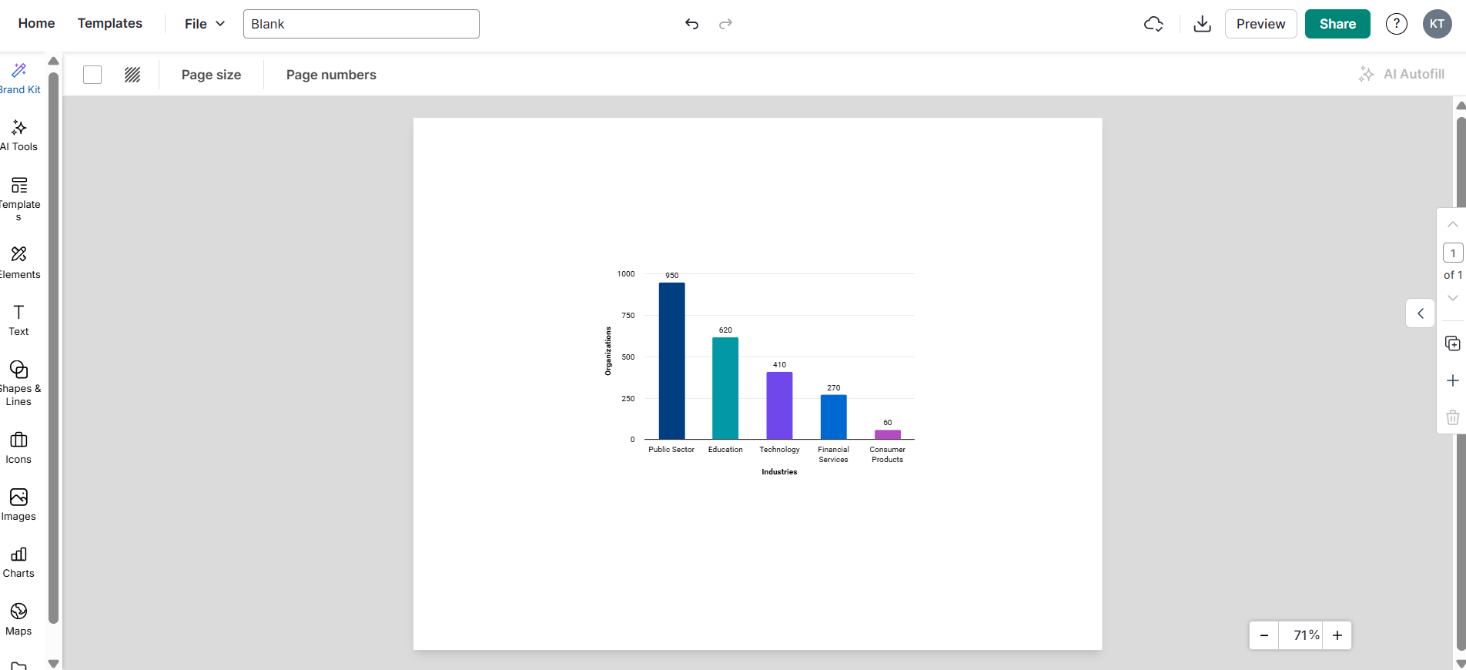Toggle the background pattern option
This screenshot has height=670, width=1466.
[132, 75]
